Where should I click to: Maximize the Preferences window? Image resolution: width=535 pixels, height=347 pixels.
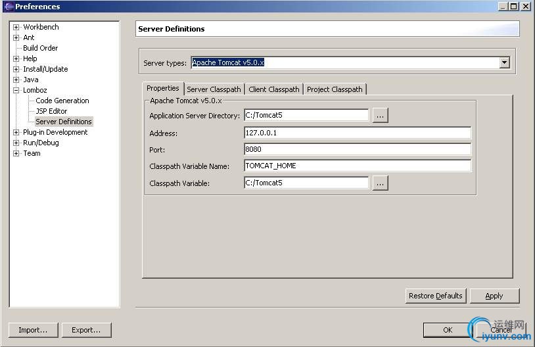pyautogui.click(x=513, y=6)
